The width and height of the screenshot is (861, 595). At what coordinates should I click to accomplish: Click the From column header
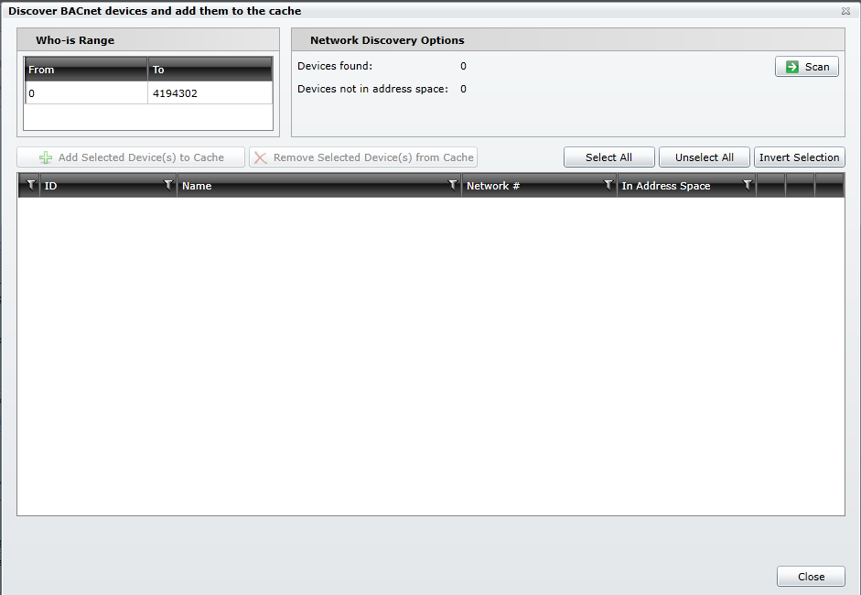pos(86,70)
